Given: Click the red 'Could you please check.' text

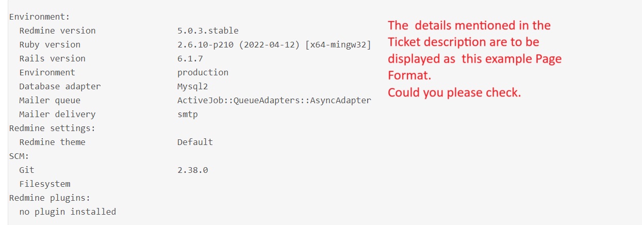Looking at the screenshot, I should [454, 93].
